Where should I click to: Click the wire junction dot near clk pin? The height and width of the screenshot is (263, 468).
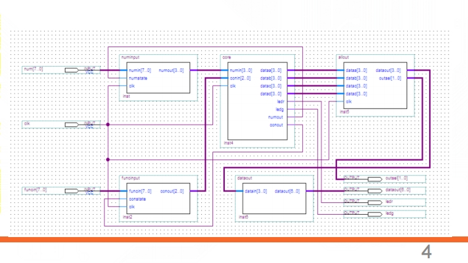pos(108,124)
